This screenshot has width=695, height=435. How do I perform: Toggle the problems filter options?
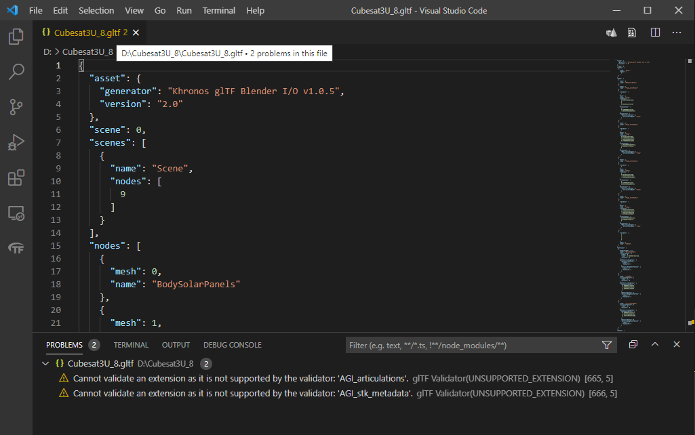(607, 345)
